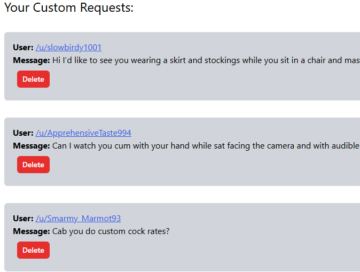Click the "Your Custom Requests:" heading
This screenshot has height=272, width=360.
tap(69, 8)
